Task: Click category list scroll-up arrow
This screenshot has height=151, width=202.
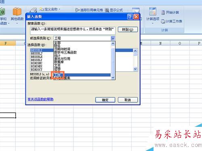Action: (x=113, y=43)
